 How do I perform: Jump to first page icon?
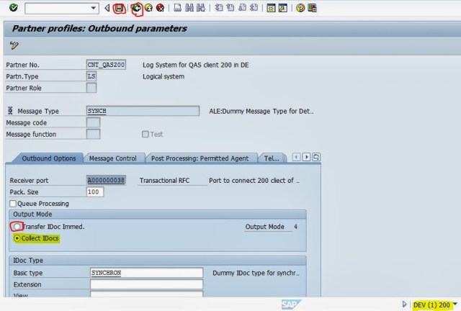[219, 8]
